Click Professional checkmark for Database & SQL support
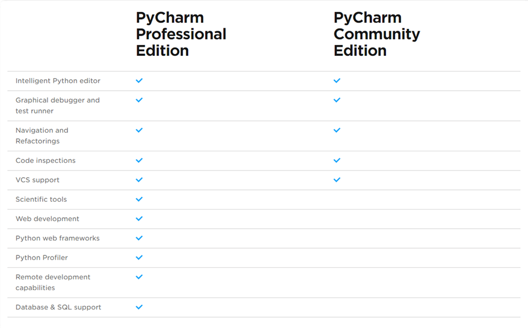 click(x=139, y=307)
